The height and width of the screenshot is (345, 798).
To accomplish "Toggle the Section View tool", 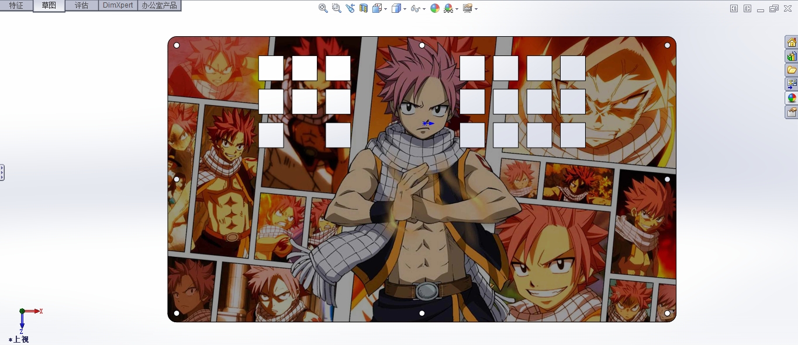I will pyautogui.click(x=364, y=8).
